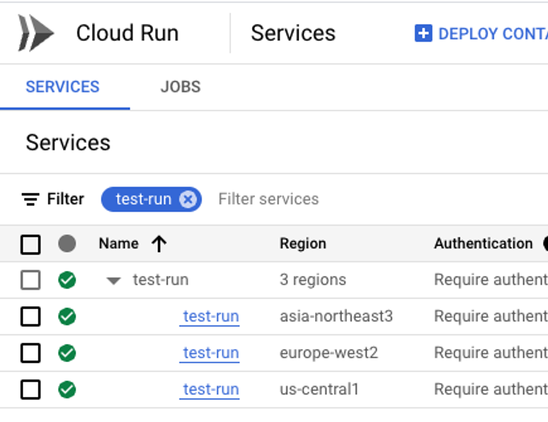Click the test-run group name text
Image resolution: width=548 pixels, height=422 pixels.
tap(161, 280)
